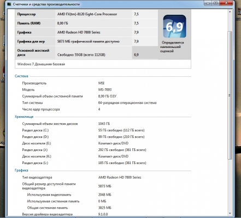Select the 'Память (RAM)' label
The image size is (241, 218).
click(x=29, y=23)
